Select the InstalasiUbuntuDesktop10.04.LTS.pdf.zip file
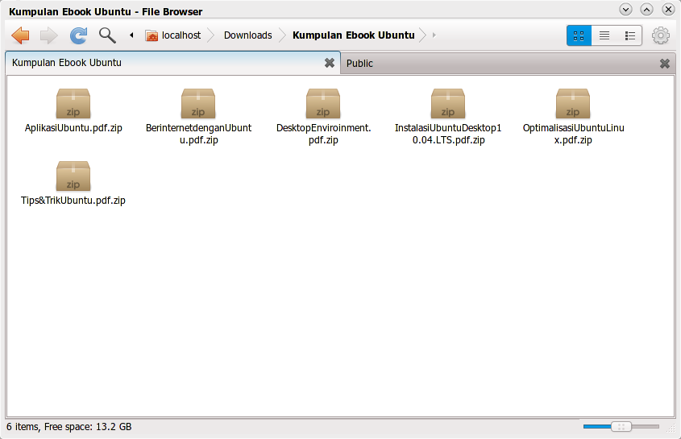Image resolution: width=681 pixels, height=439 pixels. tap(448, 116)
